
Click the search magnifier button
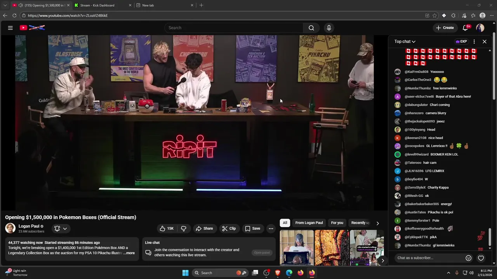tap(311, 28)
